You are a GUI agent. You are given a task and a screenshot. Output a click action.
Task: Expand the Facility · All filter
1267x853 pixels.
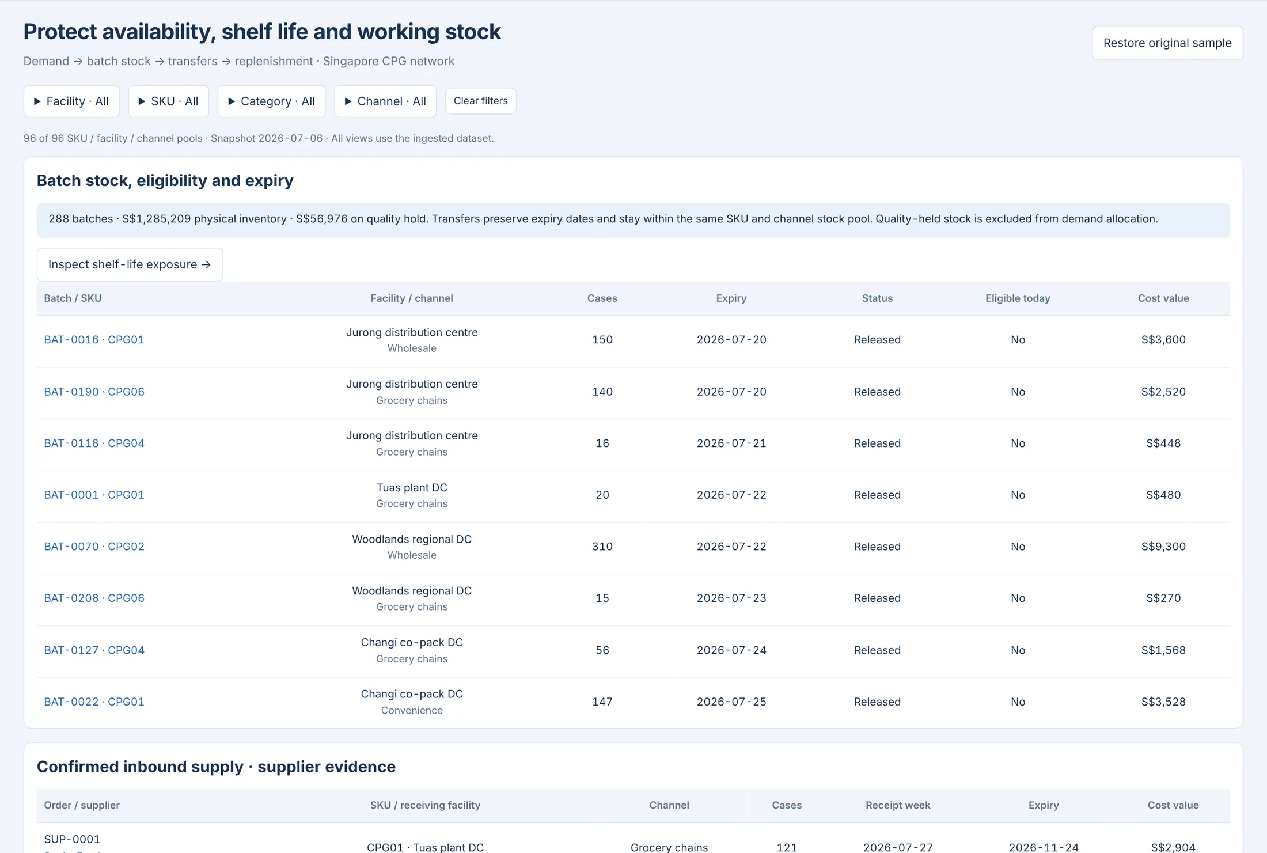(x=71, y=101)
